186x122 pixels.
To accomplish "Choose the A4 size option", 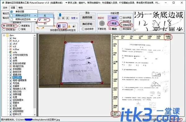I will pyautogui.click(x=46, y=20).
